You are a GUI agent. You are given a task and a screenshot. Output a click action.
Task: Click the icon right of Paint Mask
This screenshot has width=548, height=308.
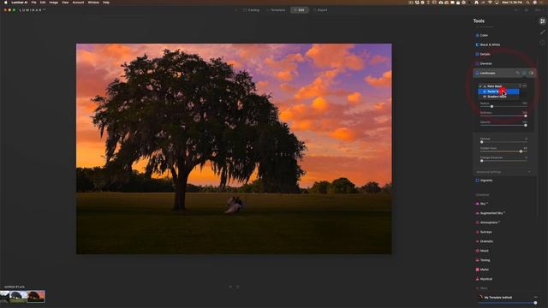coord(520,86)
